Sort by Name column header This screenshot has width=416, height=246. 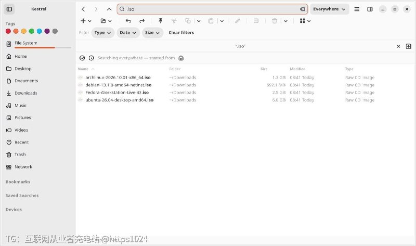(83, 69)
